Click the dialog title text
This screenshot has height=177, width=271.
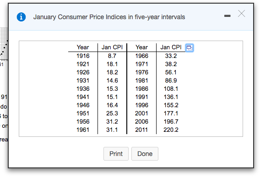point(109,17)
